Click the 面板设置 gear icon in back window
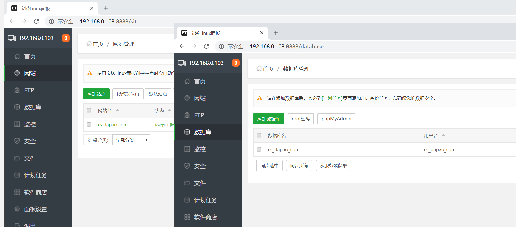Image resolution: width=516 pixels, height=227 pixels. coord(17,209)
